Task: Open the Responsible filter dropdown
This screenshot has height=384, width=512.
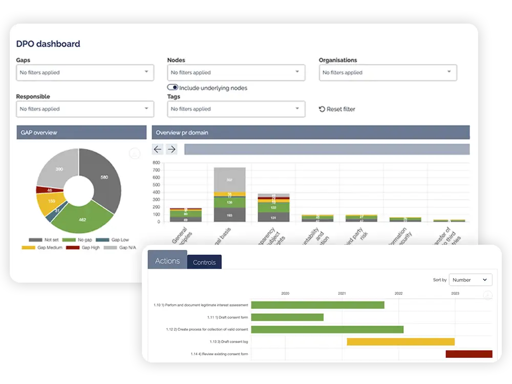Action: point(85,109)
